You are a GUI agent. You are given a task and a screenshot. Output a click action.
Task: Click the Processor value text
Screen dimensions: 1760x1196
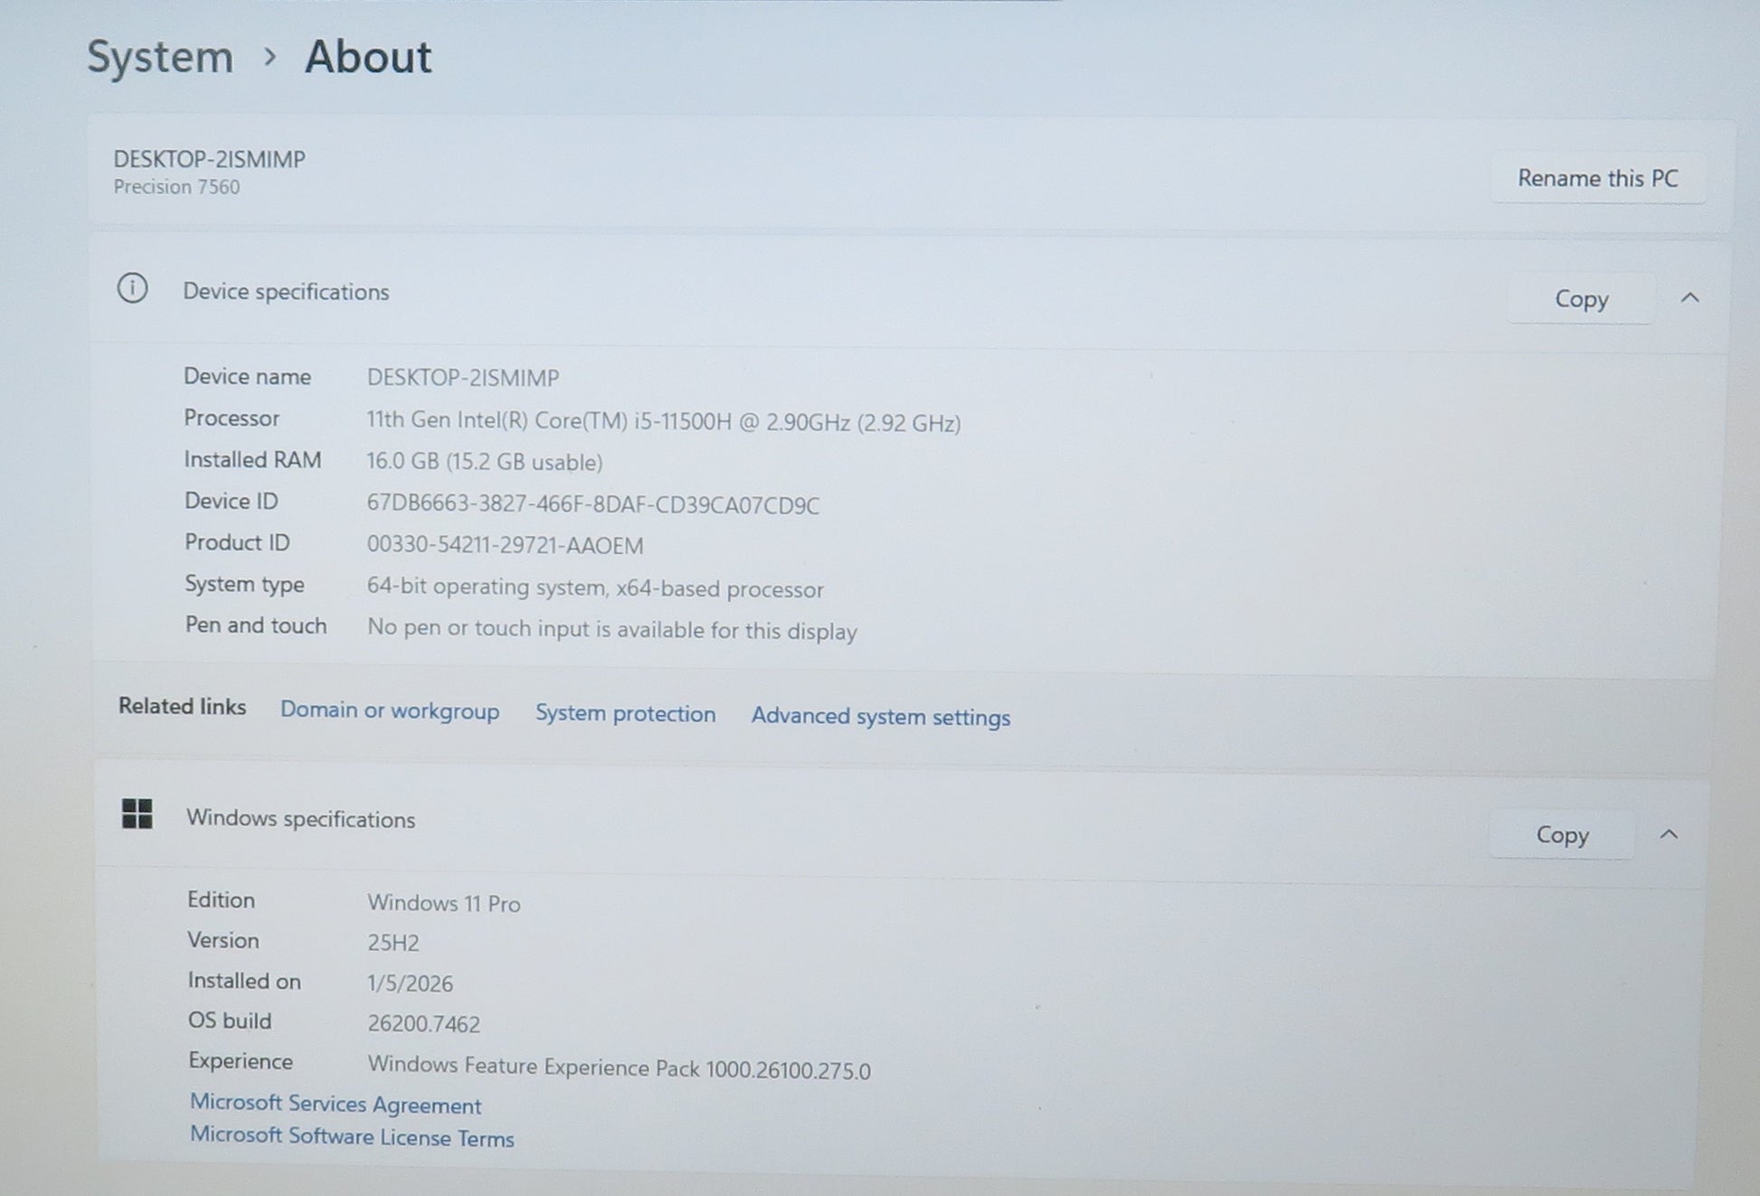[663, 422]
